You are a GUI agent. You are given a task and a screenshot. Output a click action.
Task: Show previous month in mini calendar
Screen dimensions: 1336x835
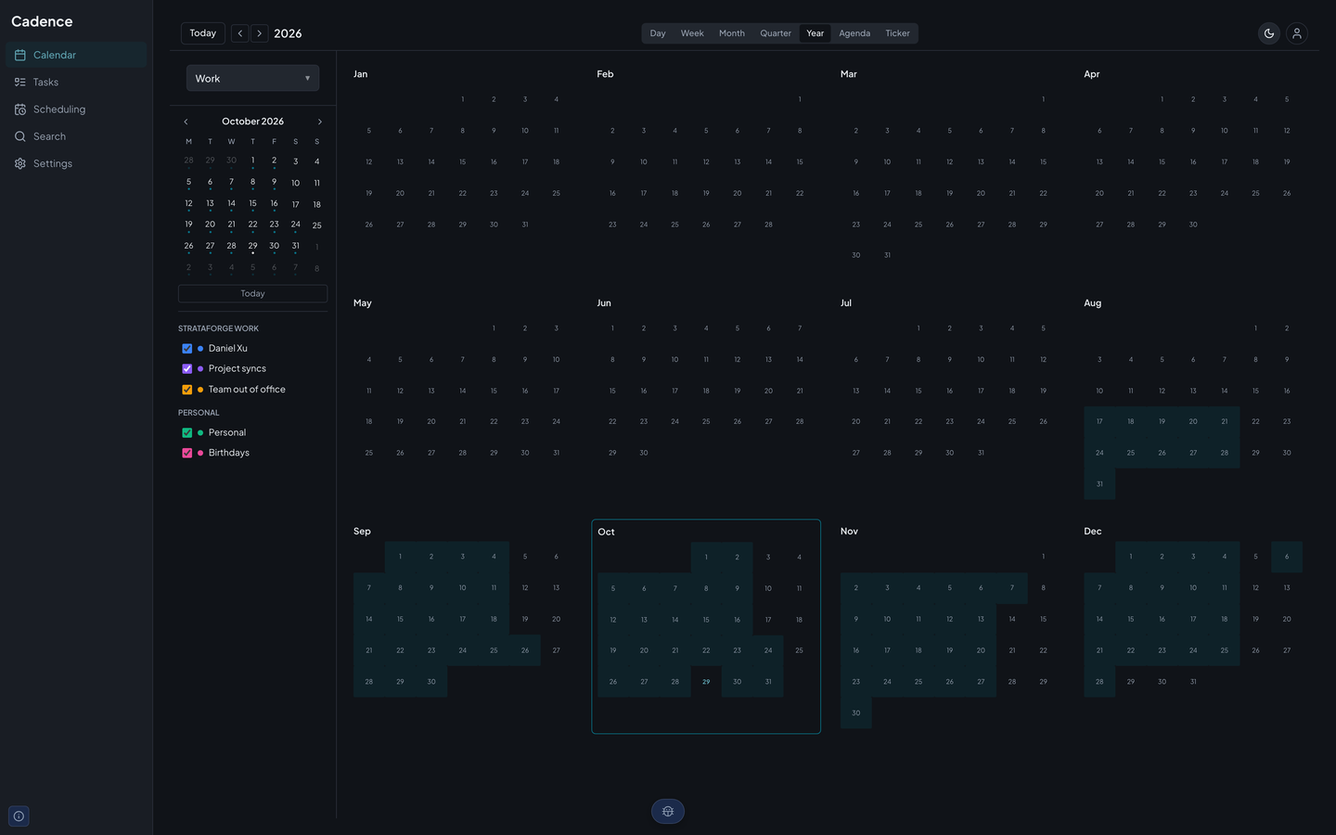click(186, 122)
